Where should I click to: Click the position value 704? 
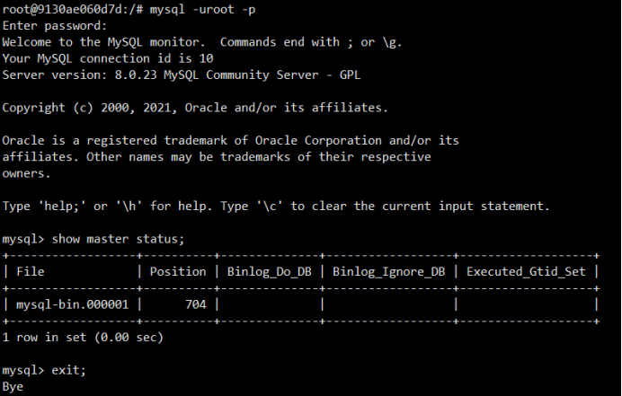(195, 304)
